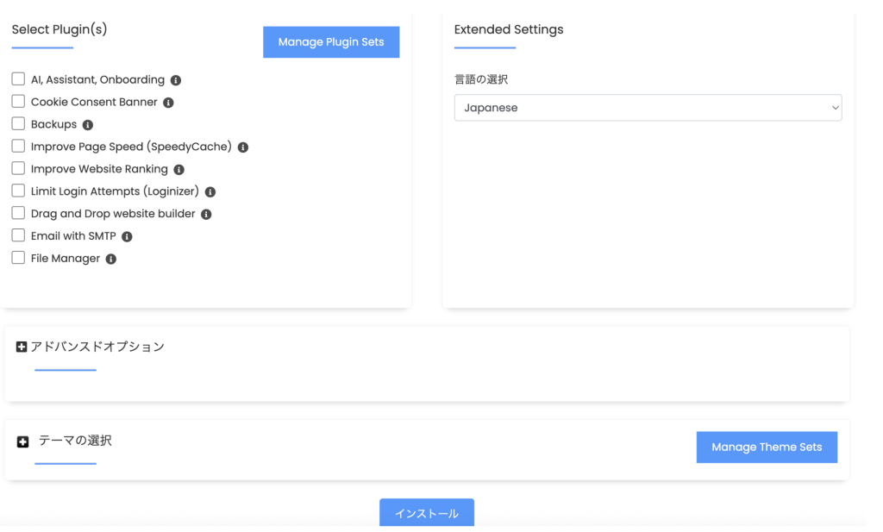Screen dimensions: 883x532
Task: Expand the テーマの選択 section
Action: [23, 441]
